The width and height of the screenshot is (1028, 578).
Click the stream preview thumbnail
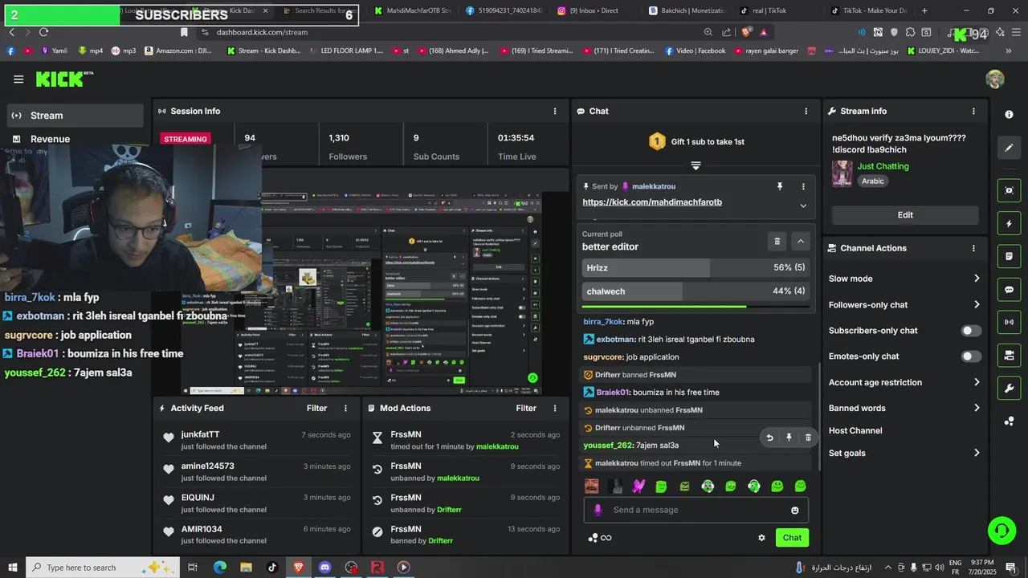[361, 293]
